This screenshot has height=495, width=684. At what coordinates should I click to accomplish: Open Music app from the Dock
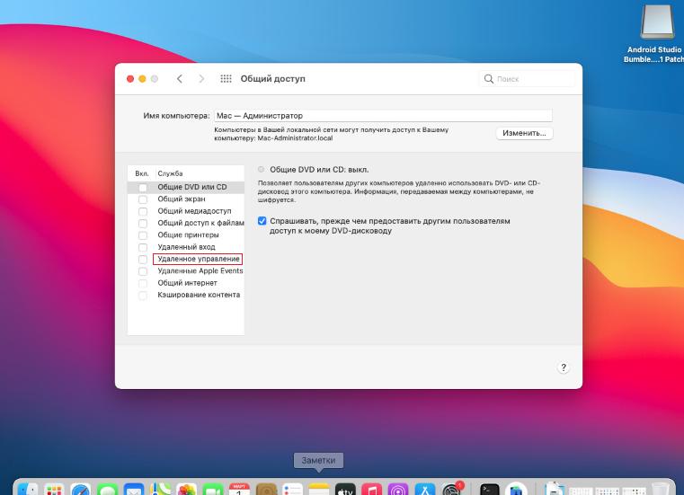(x=371, y=491)
